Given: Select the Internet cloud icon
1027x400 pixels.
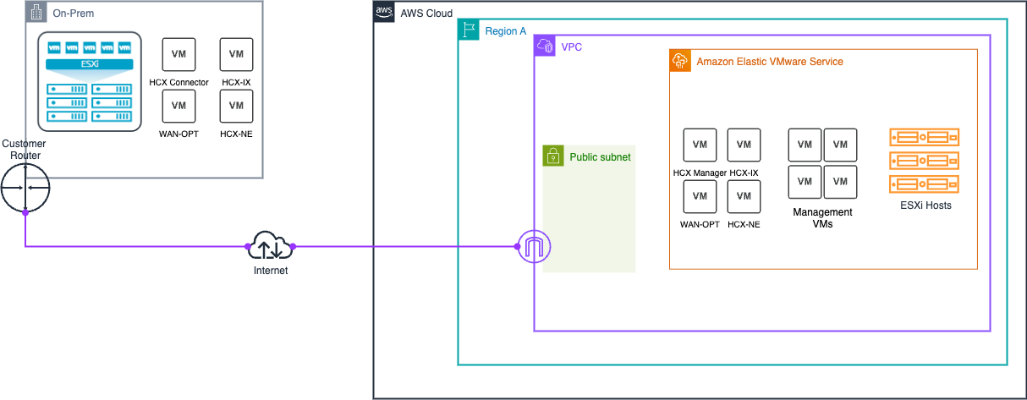Looking at the screenshot, I should [x=270, y=246].
